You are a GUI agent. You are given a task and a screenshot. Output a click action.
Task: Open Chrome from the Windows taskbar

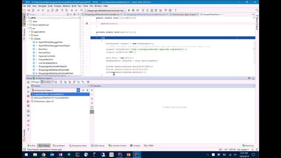pos(43,154)
